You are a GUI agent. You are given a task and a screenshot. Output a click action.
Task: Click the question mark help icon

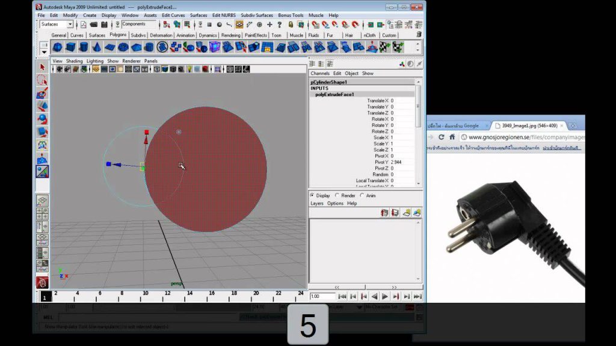point(279,25)
